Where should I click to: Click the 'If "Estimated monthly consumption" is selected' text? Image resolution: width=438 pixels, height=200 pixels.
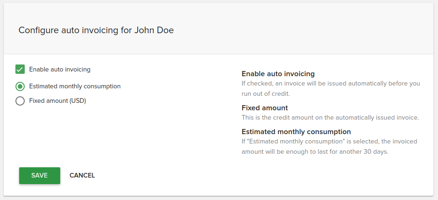(x=329, y=141)
